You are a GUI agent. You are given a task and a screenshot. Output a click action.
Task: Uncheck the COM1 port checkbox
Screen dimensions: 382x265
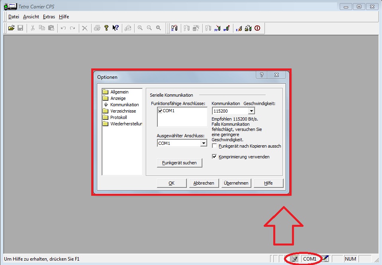click(160, 111)
